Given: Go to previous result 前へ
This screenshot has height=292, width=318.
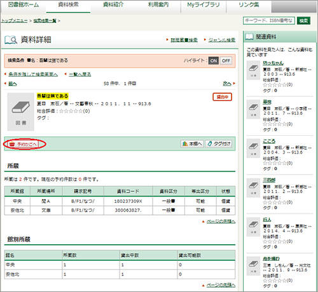Looking at the screenshot, I should click(x=13, y=84).
